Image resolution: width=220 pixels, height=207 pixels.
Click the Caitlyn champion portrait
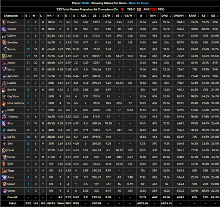4,36
